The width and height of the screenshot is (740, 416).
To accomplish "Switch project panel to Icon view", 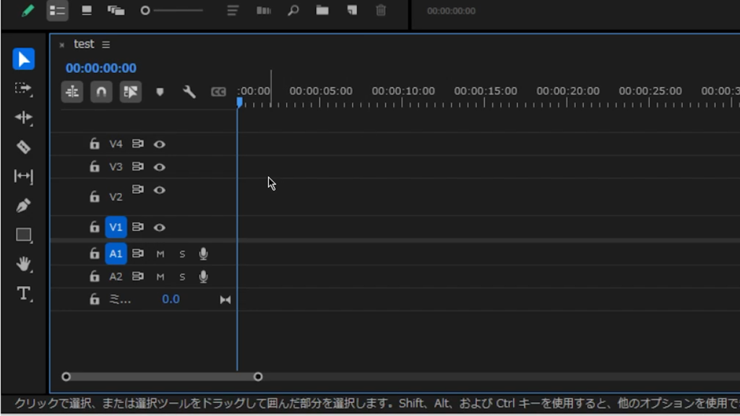I will click(x=87, y=10).
